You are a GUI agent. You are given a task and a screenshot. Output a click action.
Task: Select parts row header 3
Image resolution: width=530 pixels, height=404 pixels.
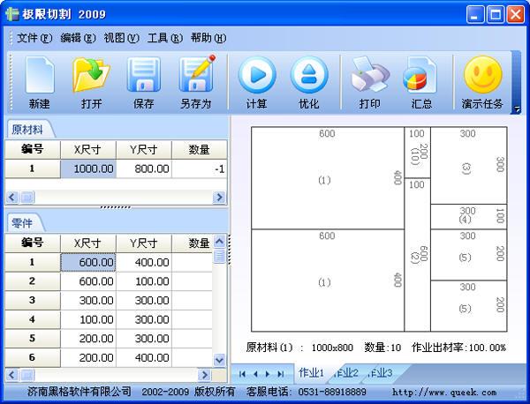(33, 301)
